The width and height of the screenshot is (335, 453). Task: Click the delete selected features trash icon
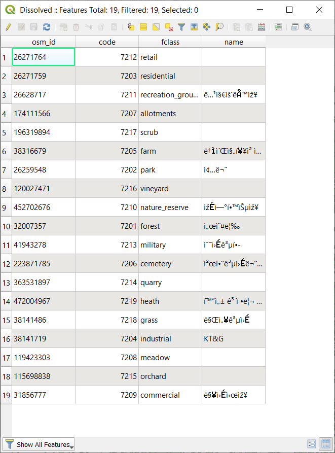click(76, 27)
